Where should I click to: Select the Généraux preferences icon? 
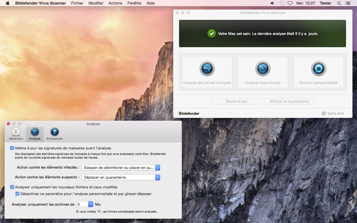coord(16,132)
